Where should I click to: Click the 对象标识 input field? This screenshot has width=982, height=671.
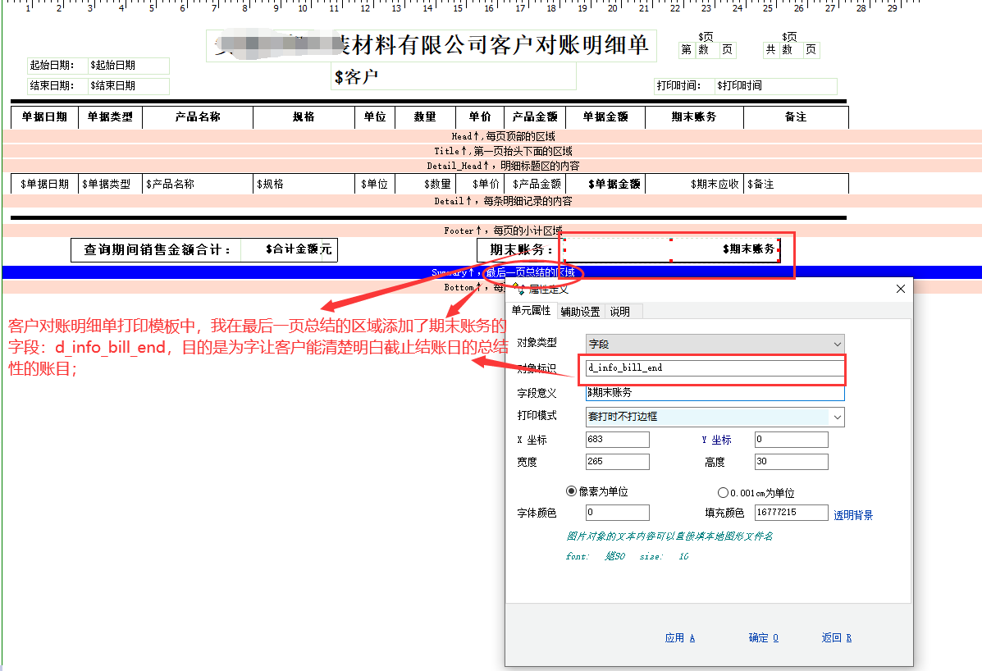[714, 367]
